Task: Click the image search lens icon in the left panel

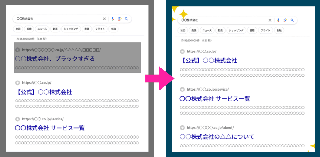Action: point(119,19)
